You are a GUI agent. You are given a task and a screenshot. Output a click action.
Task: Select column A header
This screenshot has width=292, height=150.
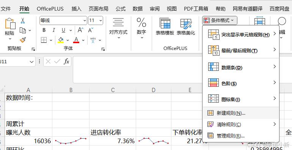coord(28,90)
